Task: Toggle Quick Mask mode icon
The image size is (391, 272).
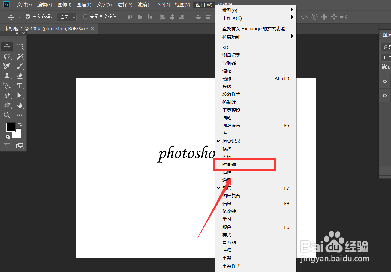Action: (x=7, y=146)
